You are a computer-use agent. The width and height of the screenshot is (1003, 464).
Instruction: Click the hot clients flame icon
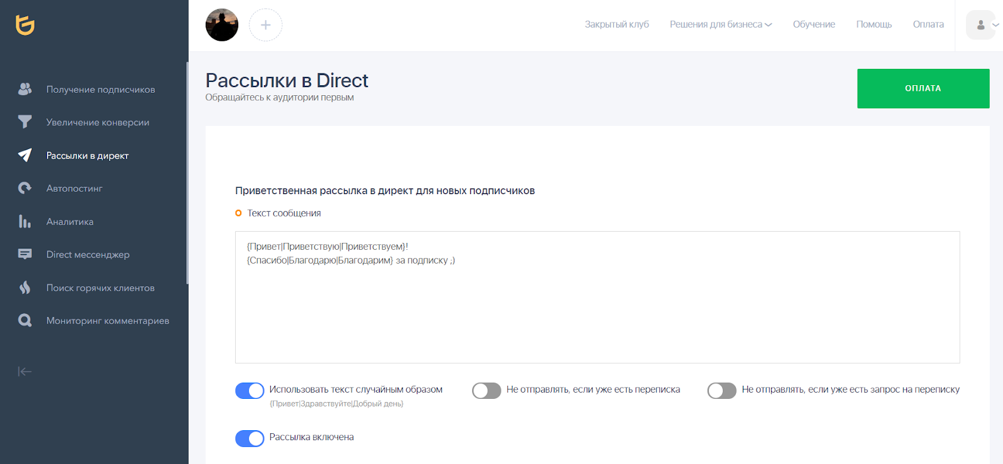(25, 287)
